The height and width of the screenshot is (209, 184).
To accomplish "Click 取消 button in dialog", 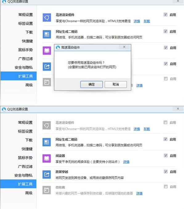I will [x=116, y=84].
